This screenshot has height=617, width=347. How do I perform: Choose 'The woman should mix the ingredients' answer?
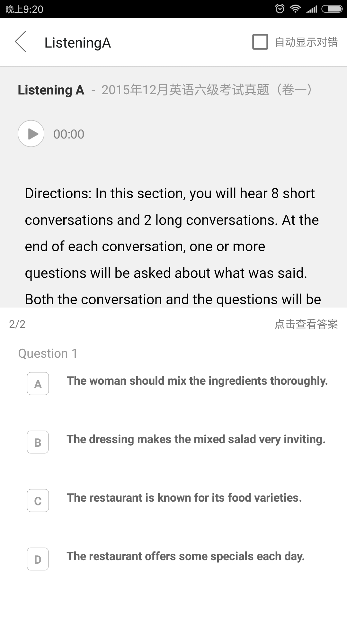click(x=197, y=381)
